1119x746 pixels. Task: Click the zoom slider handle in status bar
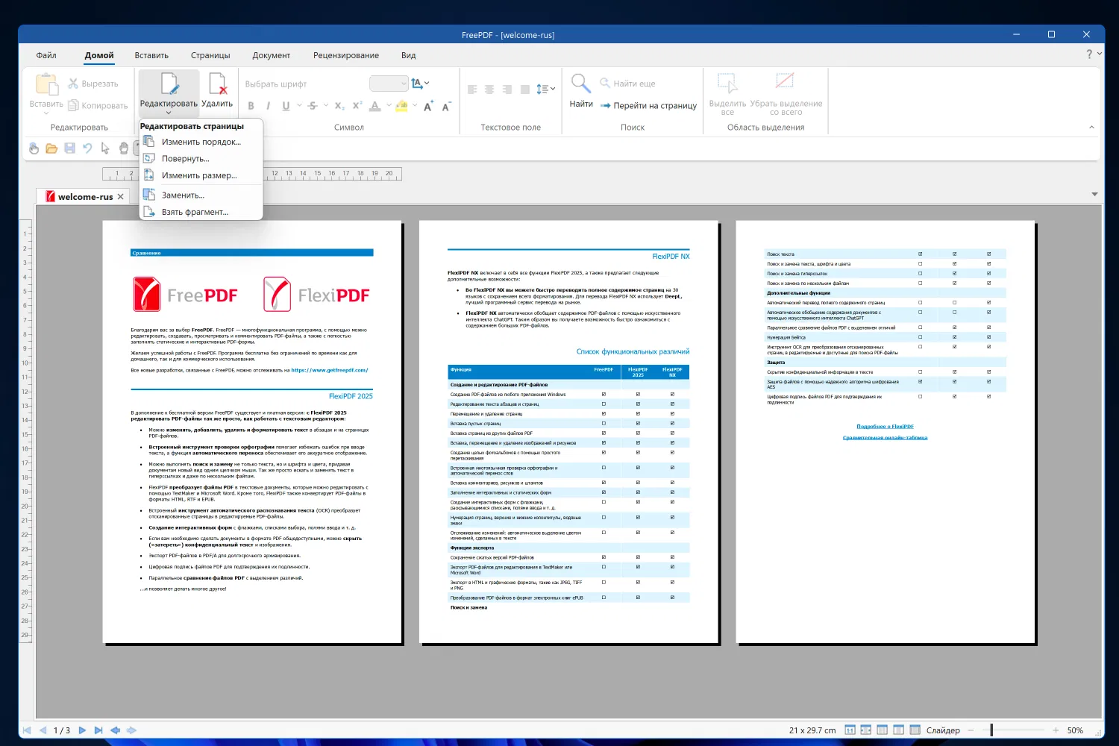click(x=991, y=730)
